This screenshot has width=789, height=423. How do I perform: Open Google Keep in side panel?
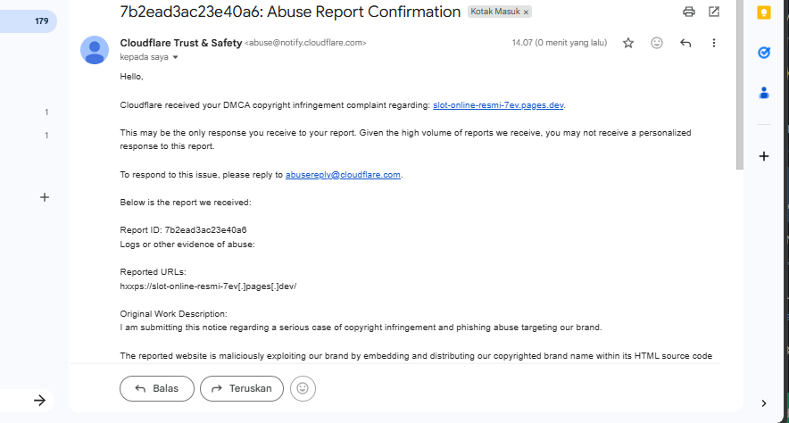coord(764,12)
